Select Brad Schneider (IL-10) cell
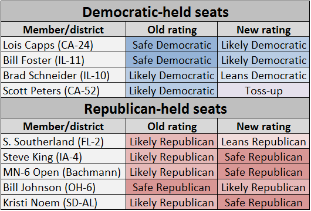Screen dimensions: 311x211 pos(63,75)
